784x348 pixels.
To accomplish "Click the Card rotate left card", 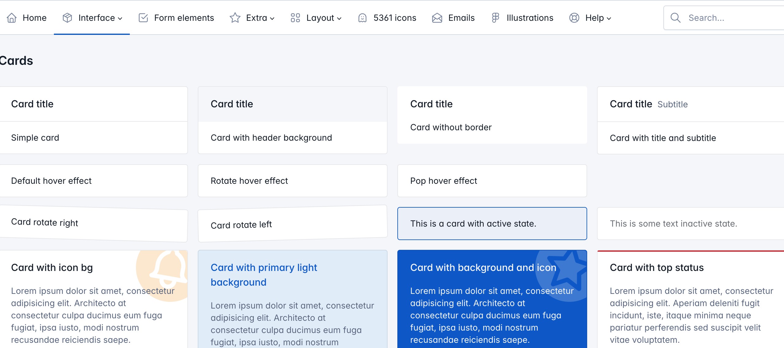I will (x=293, y=224).
